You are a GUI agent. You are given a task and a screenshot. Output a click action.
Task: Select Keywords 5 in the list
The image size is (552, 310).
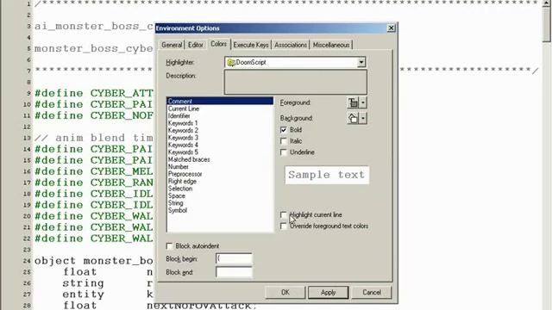[x=220, y=152]
